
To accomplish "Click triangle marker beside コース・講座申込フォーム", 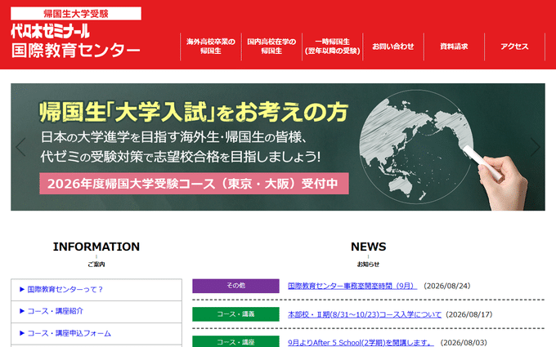I will 22,333.
